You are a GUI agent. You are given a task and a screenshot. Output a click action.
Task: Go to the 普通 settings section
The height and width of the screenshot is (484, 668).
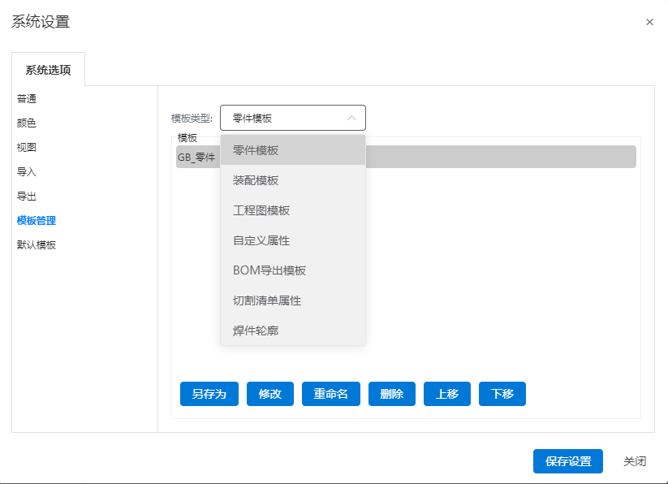(x=27, y=99)
